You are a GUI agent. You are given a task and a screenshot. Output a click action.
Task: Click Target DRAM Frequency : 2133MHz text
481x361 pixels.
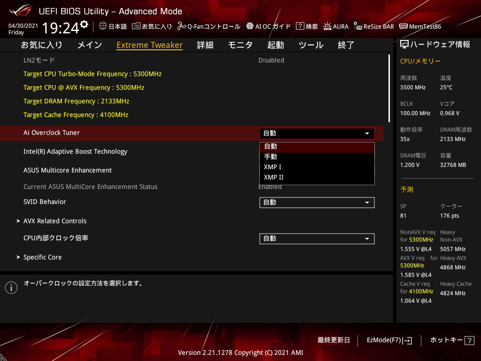[x=77, y=102]
